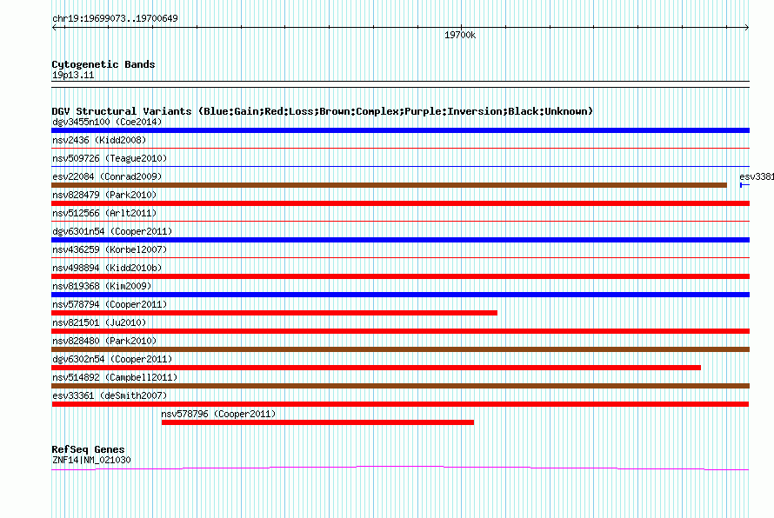774x518 pixels.
Task: Click the ZNF14|NM_021030 gene label
Action: 91,460
